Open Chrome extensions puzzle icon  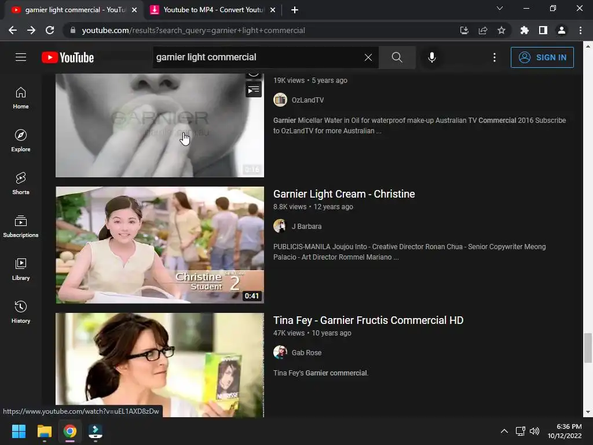(525, 30)
